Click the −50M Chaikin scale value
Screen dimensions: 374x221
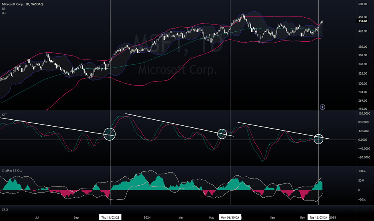(x=361, y=199)
